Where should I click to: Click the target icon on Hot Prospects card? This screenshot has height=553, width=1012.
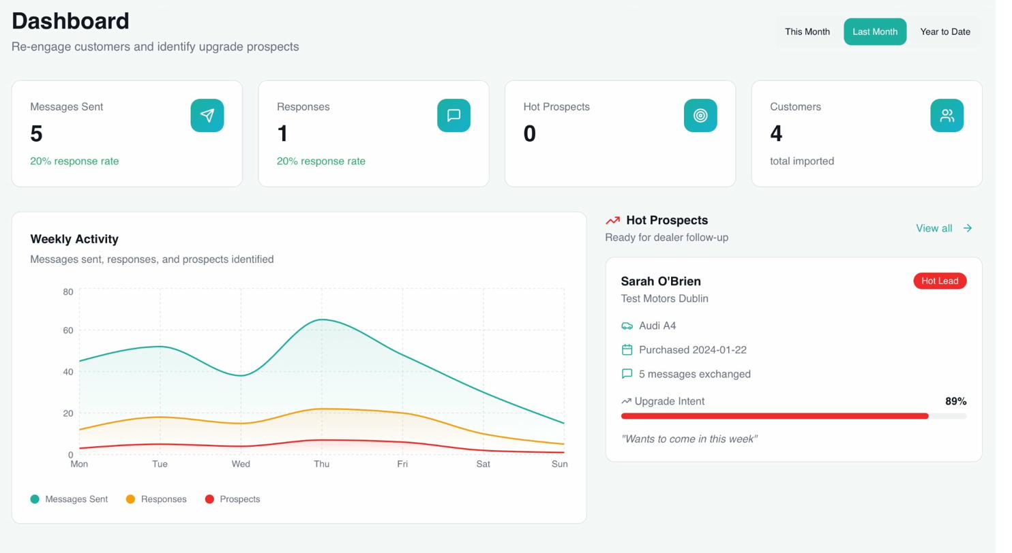[700, 115]
